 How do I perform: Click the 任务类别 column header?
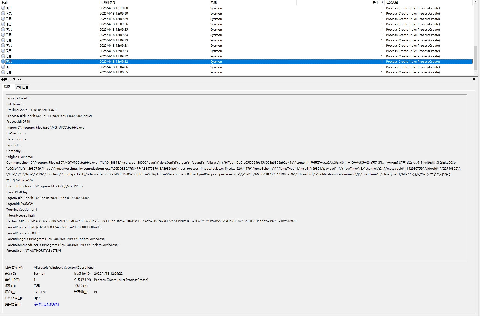click(x=392, y=2)
